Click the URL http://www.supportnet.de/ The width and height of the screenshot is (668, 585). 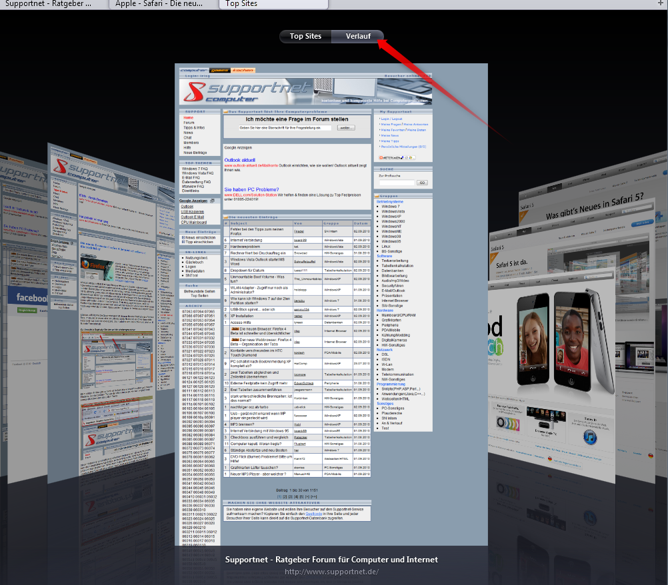coord(331,572)
